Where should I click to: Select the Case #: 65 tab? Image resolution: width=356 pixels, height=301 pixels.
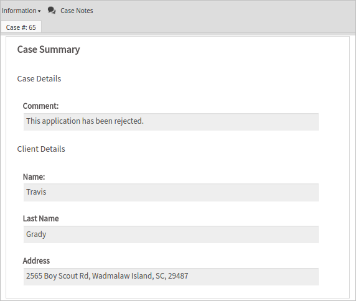(x=21, y=27)
